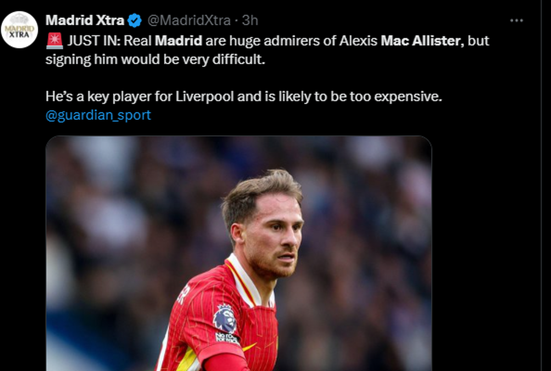Image resolution: width=551 pixels, height=371 pixels.
Task: Select the JUST IN text
Action: [x=94, y=40]
